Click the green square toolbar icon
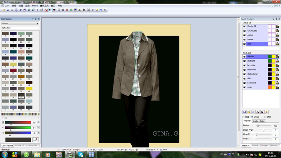This screenshot has height=158, width=281. pos(71,10)
